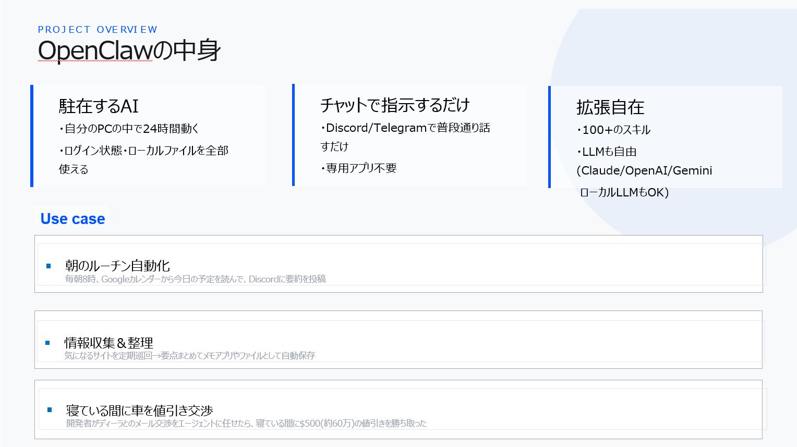Click the gray description under 情報収集＆整理
Screen dimensions: 797x447
point(189,356)
